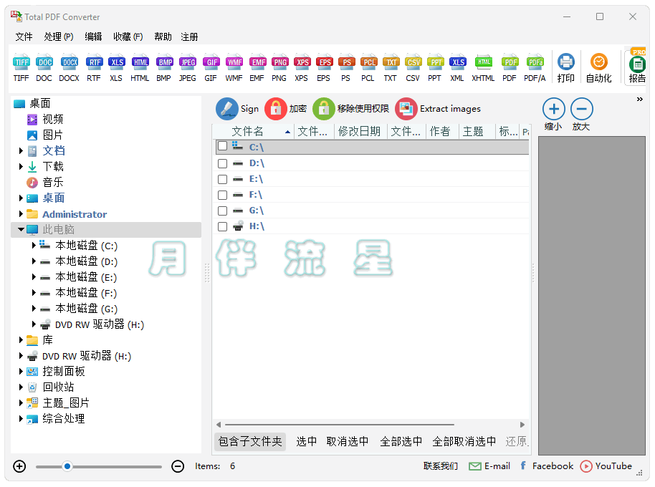Screen dimensions: 655x487
Task: Select XHTML conversion icon
Action: [x=483, y=67]
